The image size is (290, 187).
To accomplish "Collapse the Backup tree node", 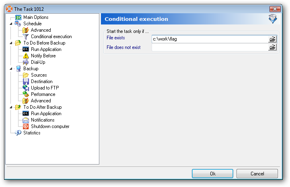I will pos(11,69).
